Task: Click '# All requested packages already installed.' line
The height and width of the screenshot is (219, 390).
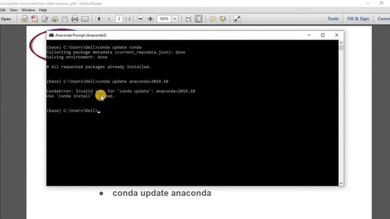Action: [x=99, y=67]
